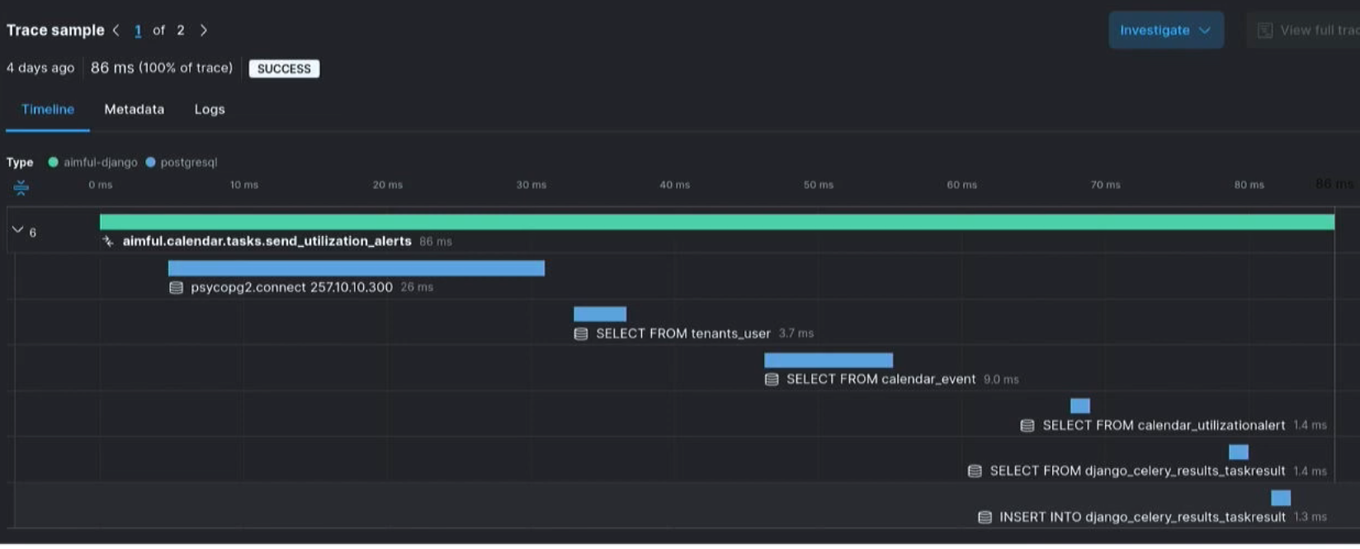Image resolution: width=1360 pixels, height=549 pixels.
Task: Click the green send_utilization_alerts span bar
Action: click(x=716, y=222)
